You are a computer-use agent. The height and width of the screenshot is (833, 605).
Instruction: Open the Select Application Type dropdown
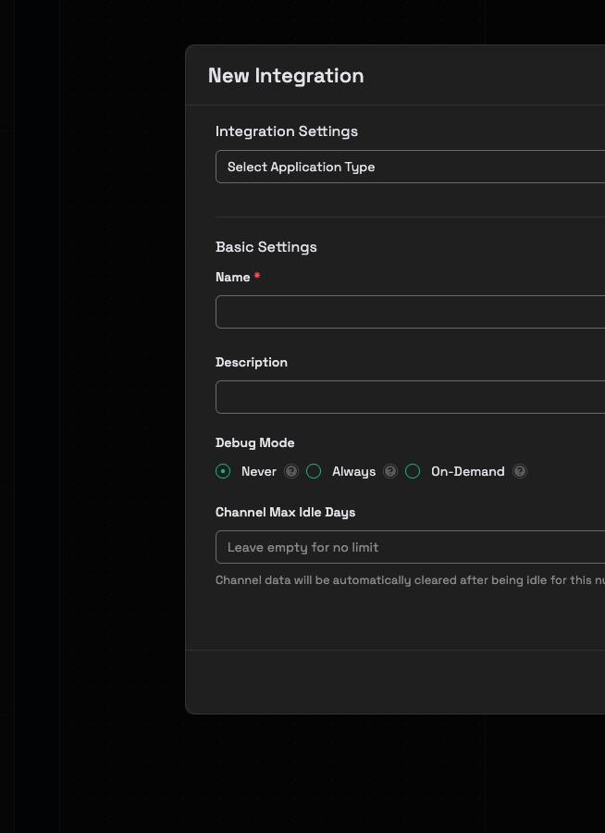pyautogui.click(x=410, y=167)
